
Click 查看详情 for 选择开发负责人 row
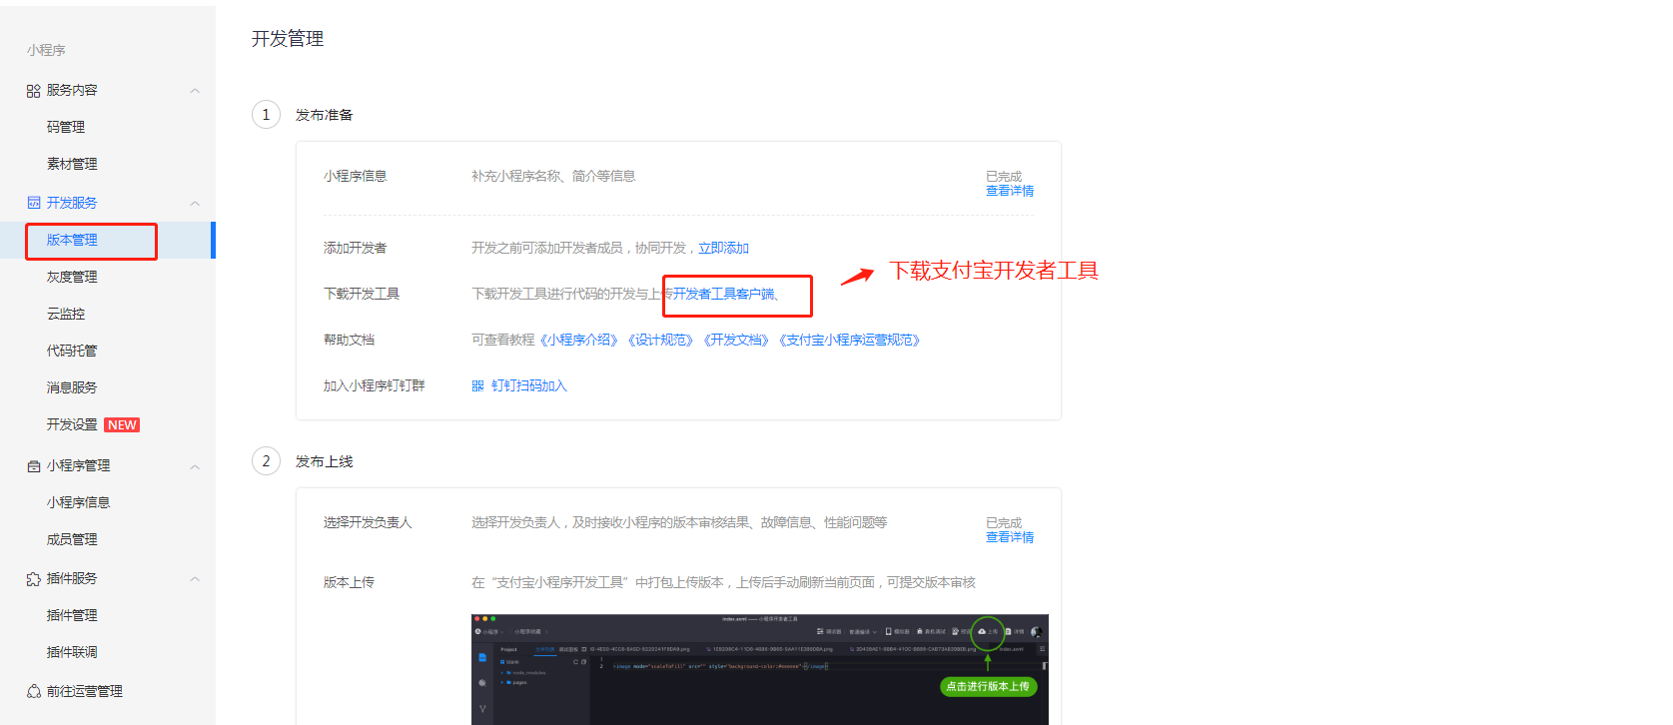pyautogui.click(x=1010, y=537)
